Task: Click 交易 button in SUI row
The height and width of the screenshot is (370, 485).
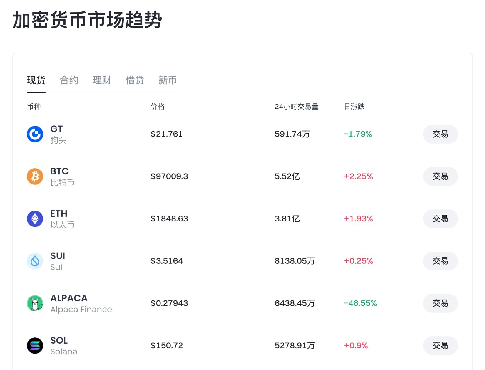Action: [440, 261]
